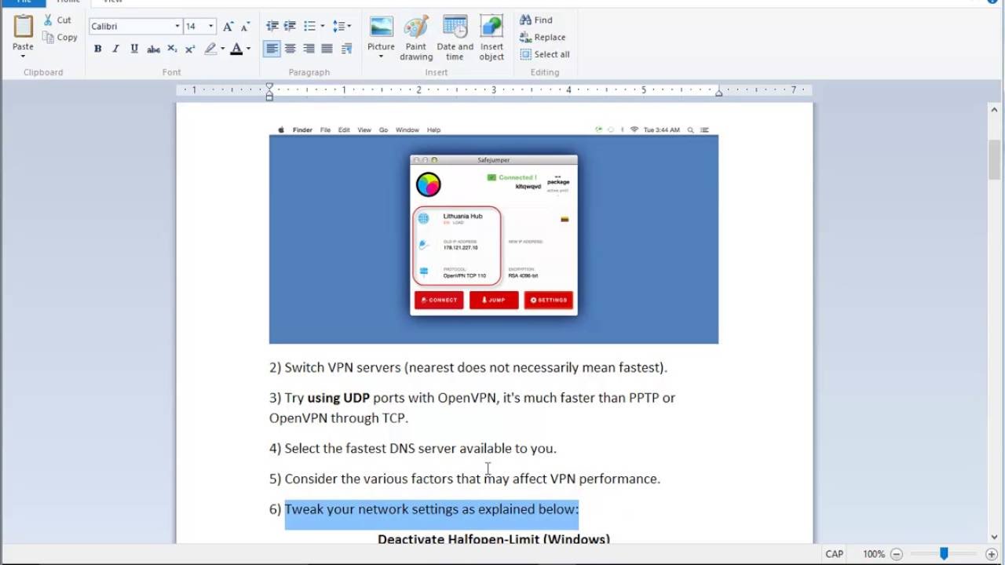This screenshot has height=565, width=1005.
Task: Insert a Picture using the ribbon icon
Action: click(x=381, y=27)
